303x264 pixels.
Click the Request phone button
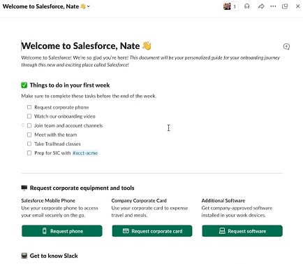(62, 231)
